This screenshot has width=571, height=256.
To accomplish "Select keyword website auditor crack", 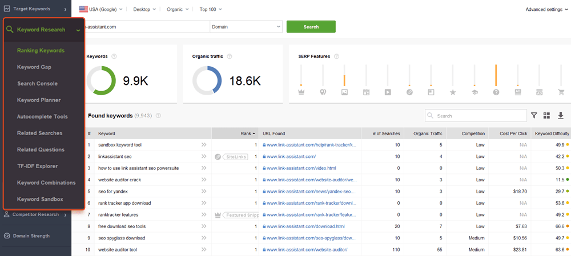I will [119, 180].
